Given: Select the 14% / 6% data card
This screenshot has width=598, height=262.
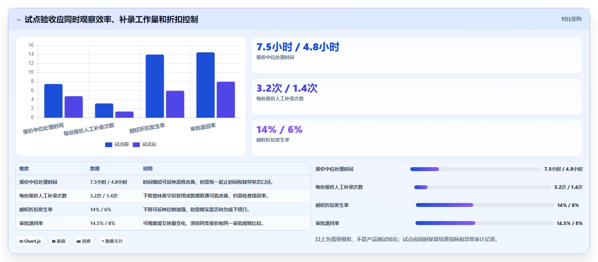Looking at the screenshot, I should coord(417,137).
